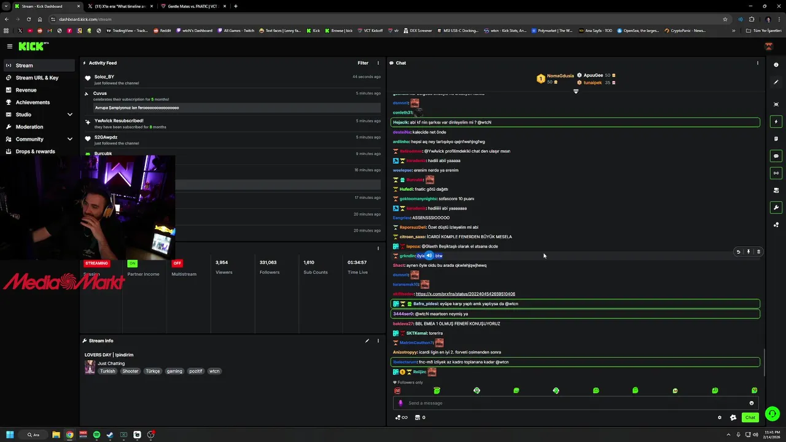Send the message with the Chat button
786x442 pixels.
pyautogui.click(x=750, y=417)
